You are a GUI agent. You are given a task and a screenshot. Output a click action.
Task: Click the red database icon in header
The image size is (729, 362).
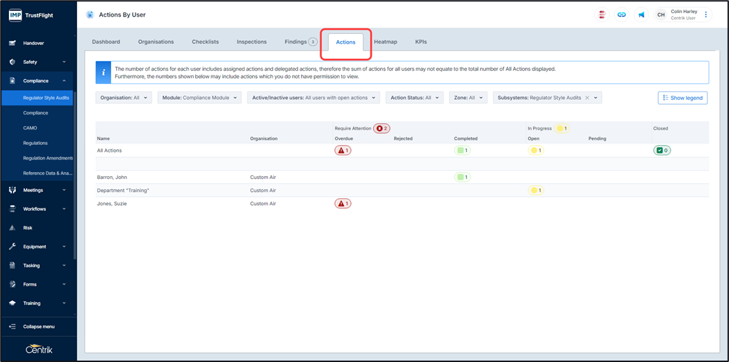pos(602,15)
